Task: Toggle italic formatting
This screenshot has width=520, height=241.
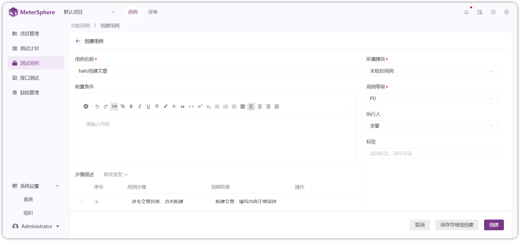Action: point(140,106)
